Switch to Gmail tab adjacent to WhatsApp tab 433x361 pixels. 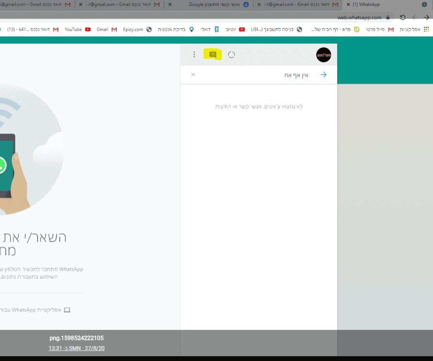click(299, 4)
